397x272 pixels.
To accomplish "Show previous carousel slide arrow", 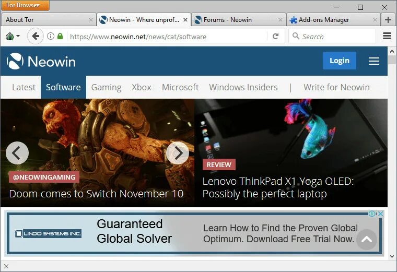I will 17,153.
